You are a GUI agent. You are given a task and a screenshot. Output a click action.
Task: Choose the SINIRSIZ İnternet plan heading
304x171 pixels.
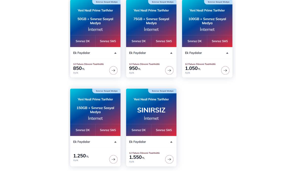[151, 110]
